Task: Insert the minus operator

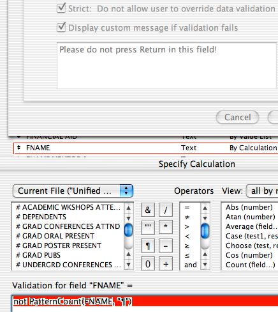Action: click(x=166, y=246)
